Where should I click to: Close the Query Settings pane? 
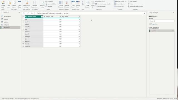tap(174, 12)
